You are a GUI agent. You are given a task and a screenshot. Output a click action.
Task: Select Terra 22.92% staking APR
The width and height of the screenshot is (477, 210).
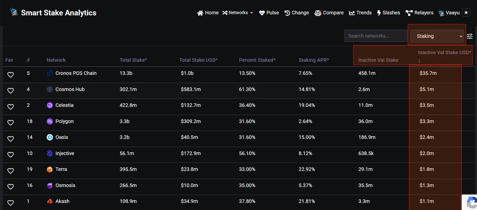307,170
